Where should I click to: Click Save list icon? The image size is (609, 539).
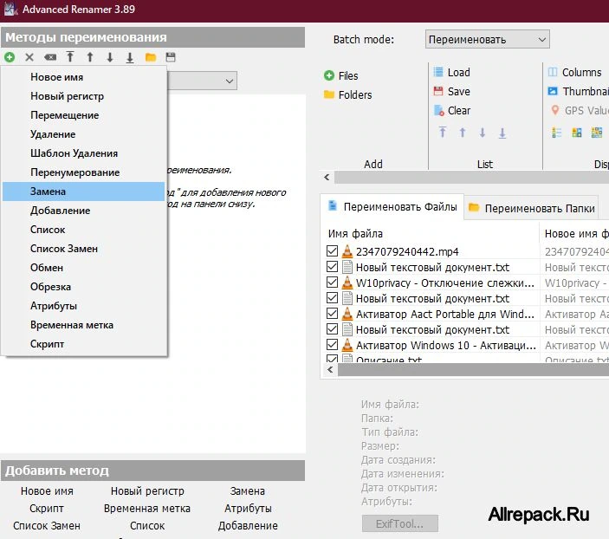coord(451,91)
